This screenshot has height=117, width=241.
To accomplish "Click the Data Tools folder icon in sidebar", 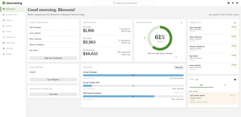I will point(4,43).
